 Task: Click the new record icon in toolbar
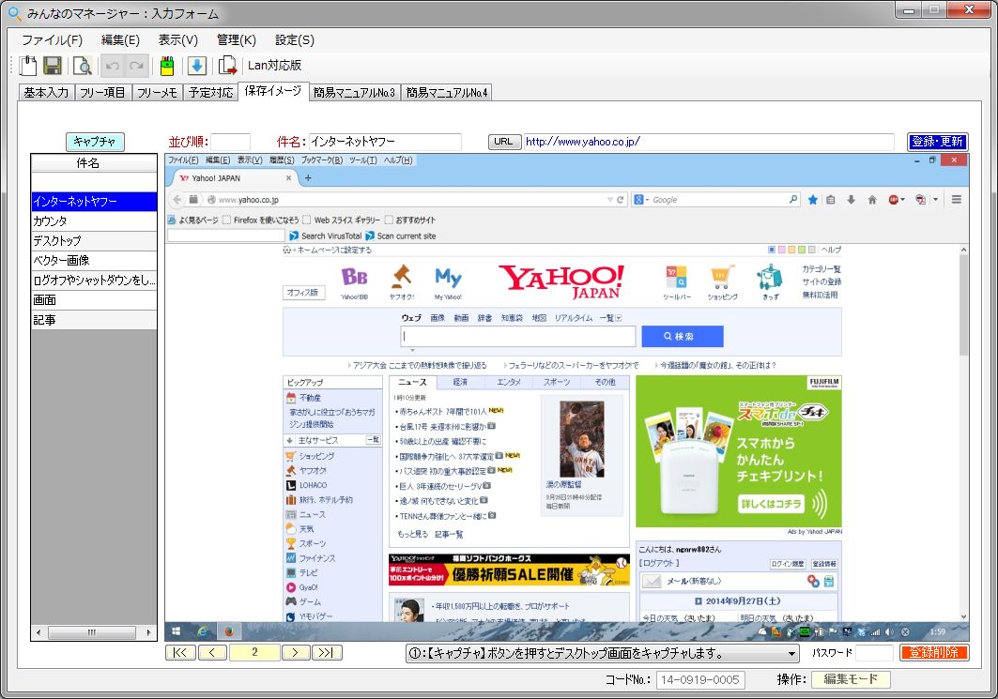point(28,65)
